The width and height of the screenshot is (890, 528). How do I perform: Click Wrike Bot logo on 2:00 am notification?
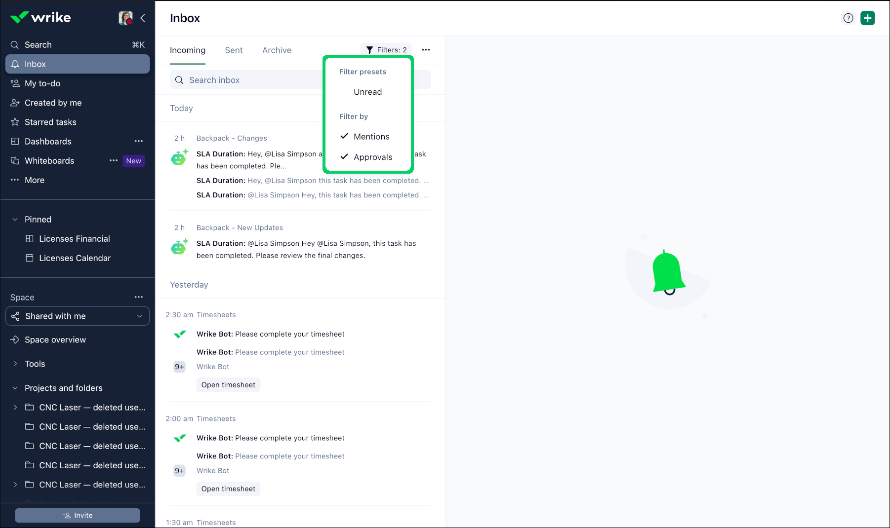tap(180, 438)
